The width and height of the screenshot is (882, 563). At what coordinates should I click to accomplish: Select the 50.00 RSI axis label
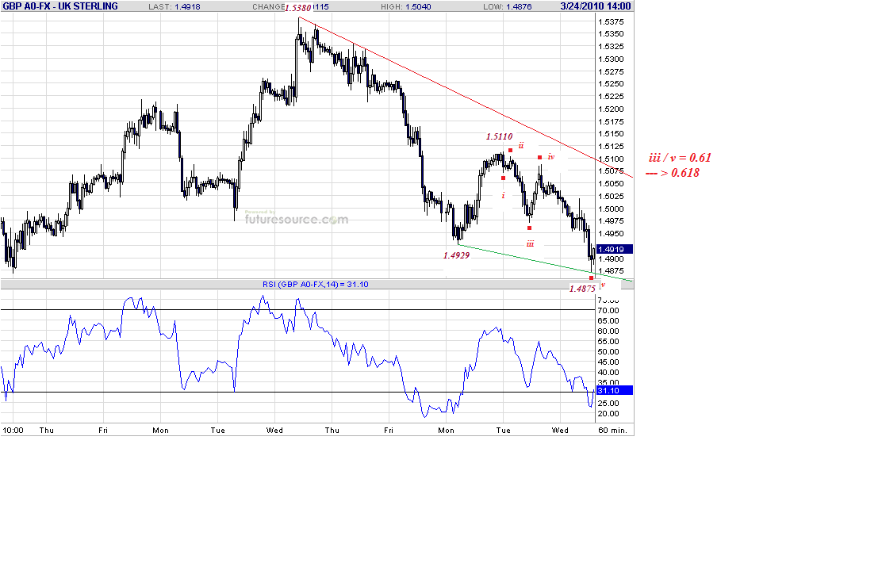tap(608, 352)
